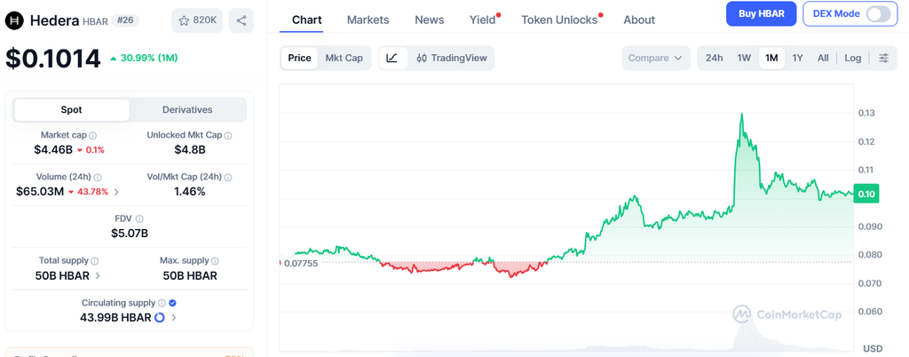Select the line chart icon
The width and height of the screenshot is (909, 357).
(x=392, y=58)
